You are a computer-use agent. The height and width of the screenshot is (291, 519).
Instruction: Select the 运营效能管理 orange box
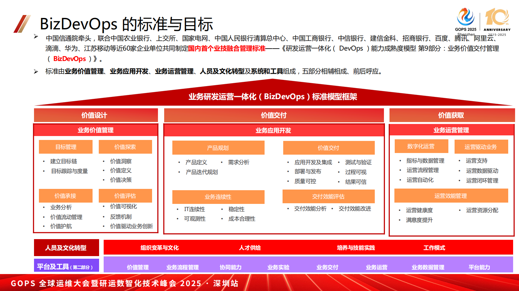pyautogui.click(x=451, y=196)
